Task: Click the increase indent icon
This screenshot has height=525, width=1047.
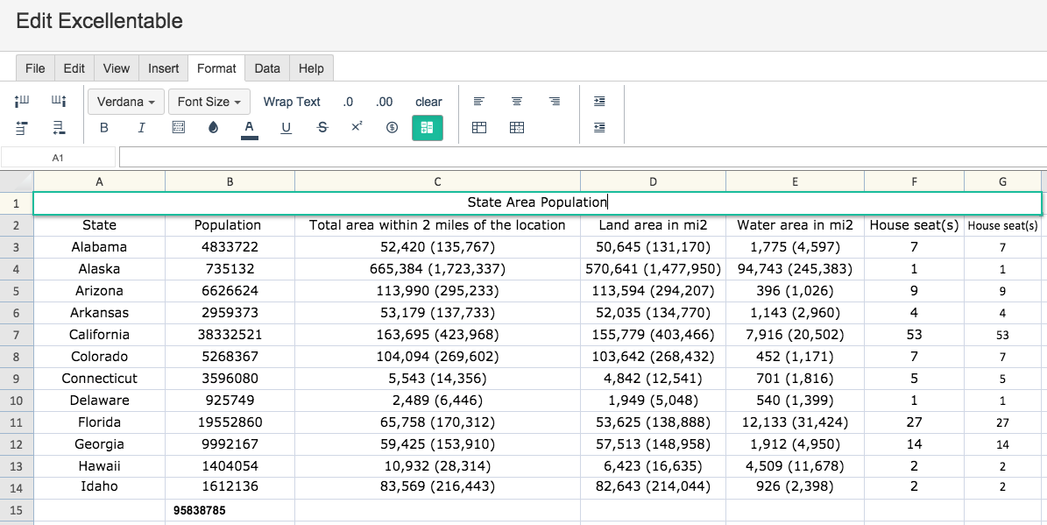Action: 599,102
